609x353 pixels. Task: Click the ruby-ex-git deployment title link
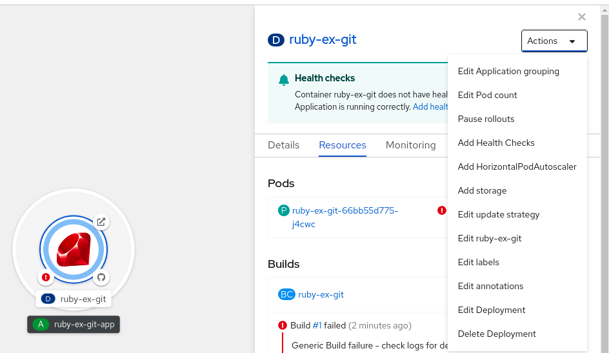point(323,39)
